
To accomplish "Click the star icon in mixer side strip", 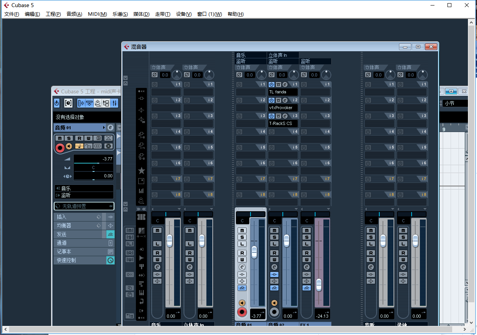I will 141,171.
